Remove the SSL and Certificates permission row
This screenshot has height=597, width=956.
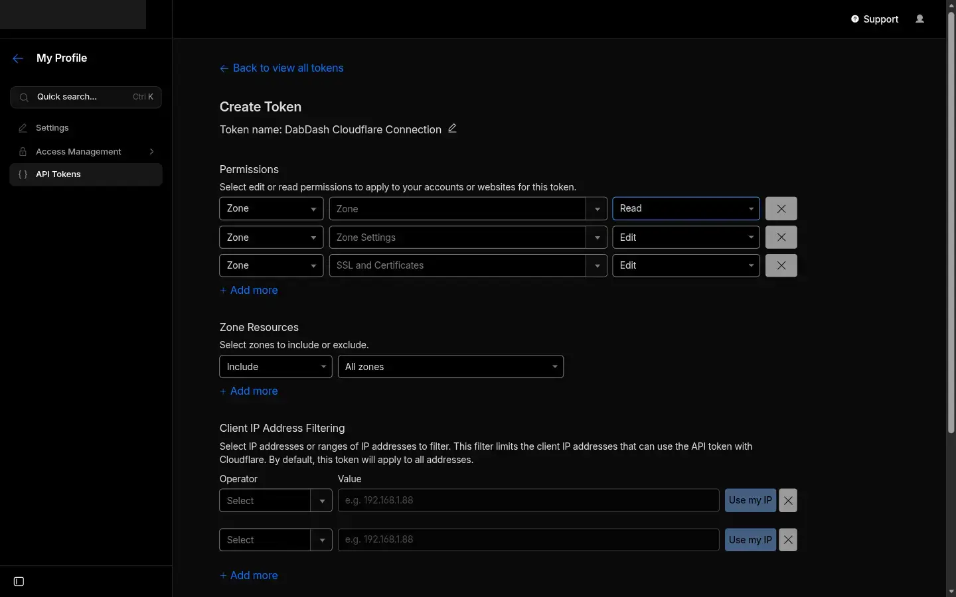coord(781,265)
